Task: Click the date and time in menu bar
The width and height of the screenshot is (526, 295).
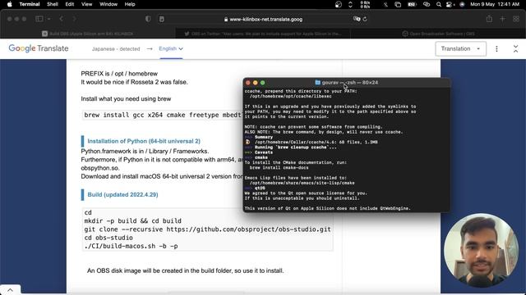Action: 495,4
